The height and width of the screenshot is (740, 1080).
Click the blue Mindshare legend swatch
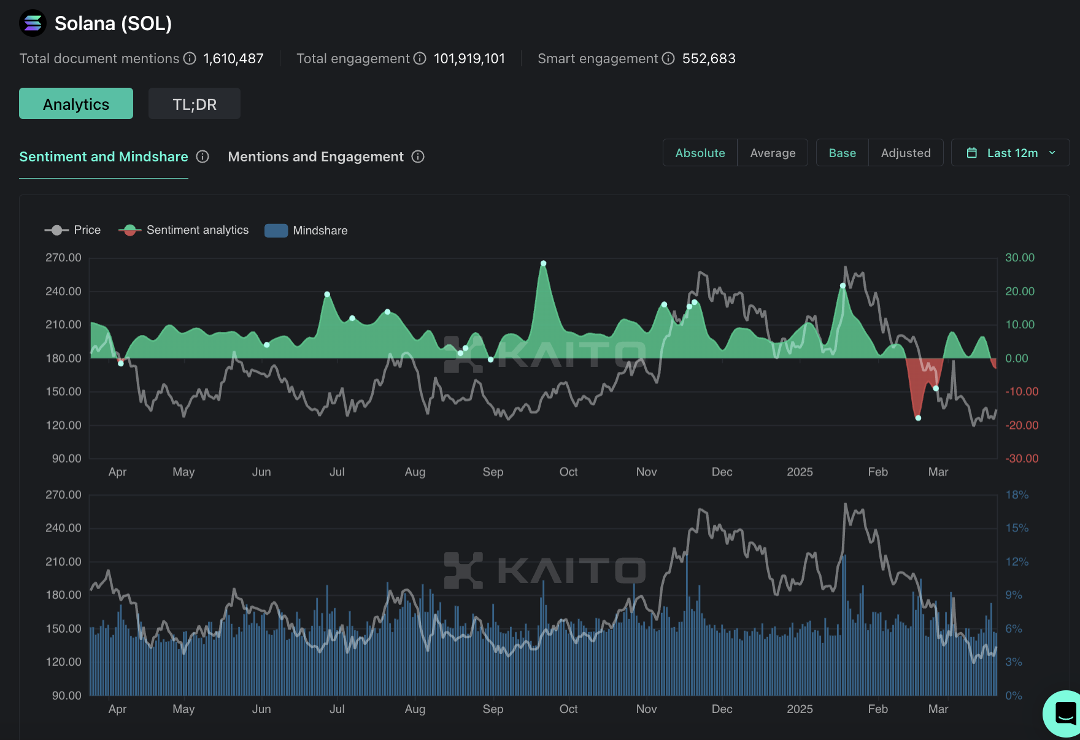276,231
